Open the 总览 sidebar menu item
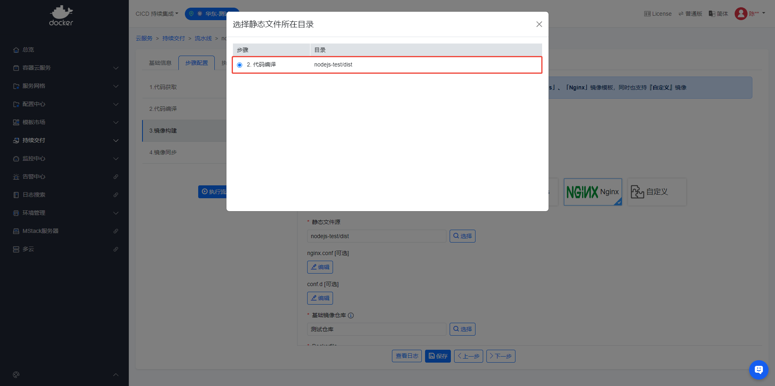The width and height of the screenshot is (775, 386). [28, 50]
